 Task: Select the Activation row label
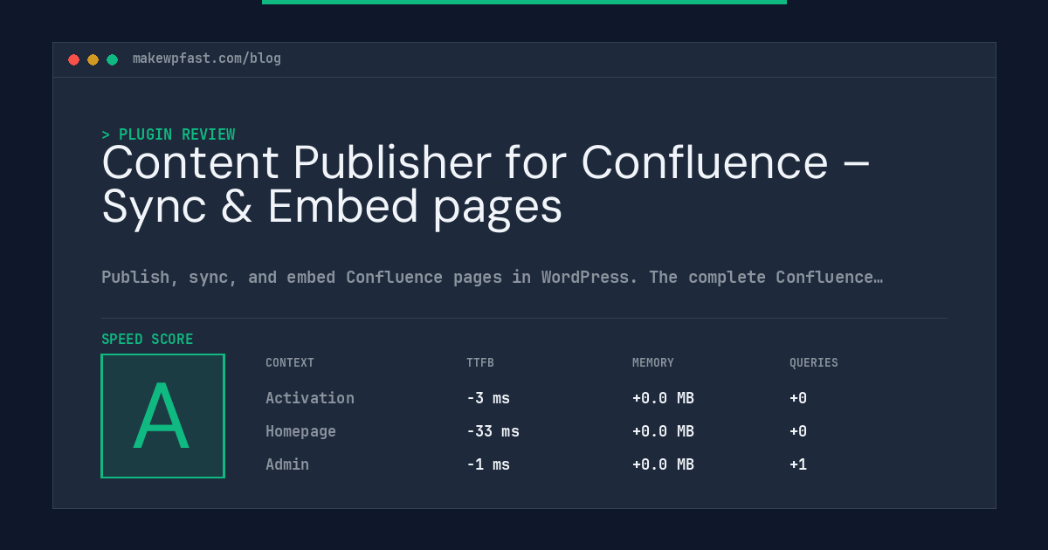pyautogui.click(x=310, y=398)
